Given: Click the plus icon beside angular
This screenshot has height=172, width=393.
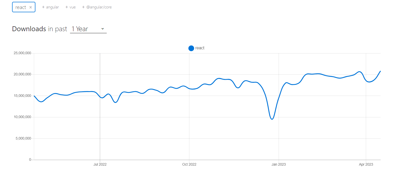Looking at the screenshot, I should click(x=43, y=7).
